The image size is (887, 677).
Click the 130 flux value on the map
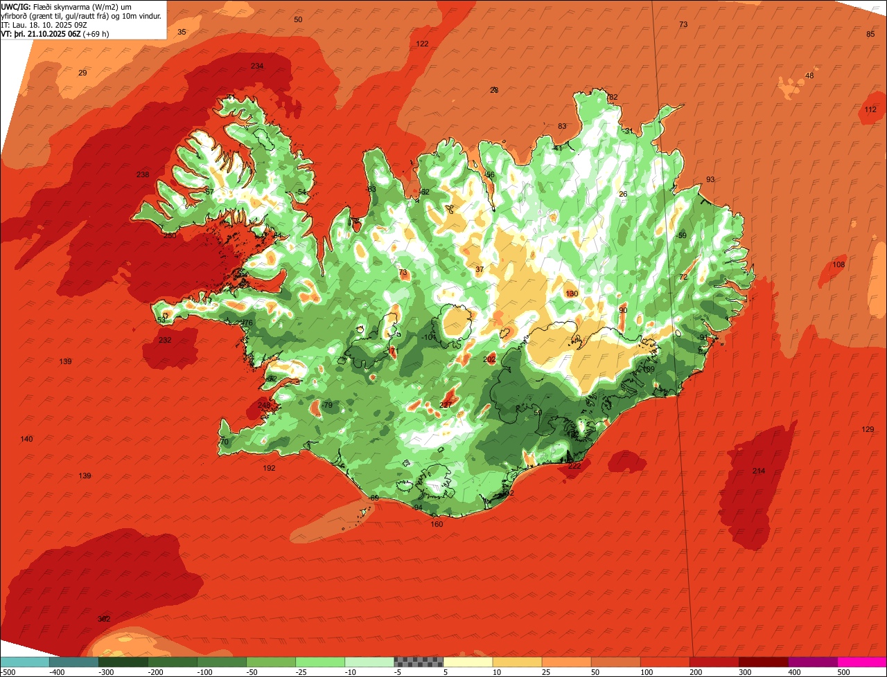(572, 294)
